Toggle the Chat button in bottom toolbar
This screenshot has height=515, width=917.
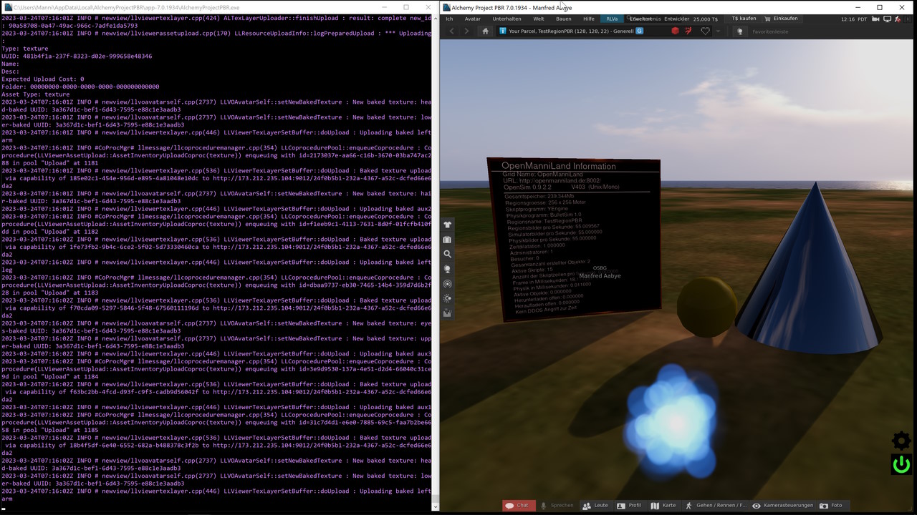[x=517, y=505]
